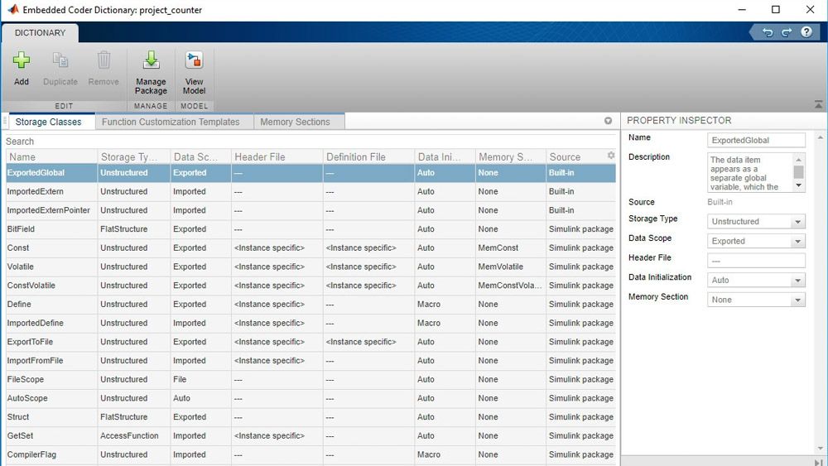Screen dimensions: 828x466
Task: Collapse the toolstrip ribbon
Action: click(x=818, y=104)
